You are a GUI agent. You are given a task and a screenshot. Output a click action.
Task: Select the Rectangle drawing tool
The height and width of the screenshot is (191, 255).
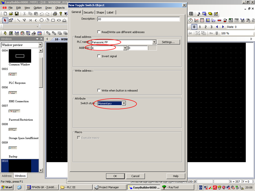click(53, 20)
